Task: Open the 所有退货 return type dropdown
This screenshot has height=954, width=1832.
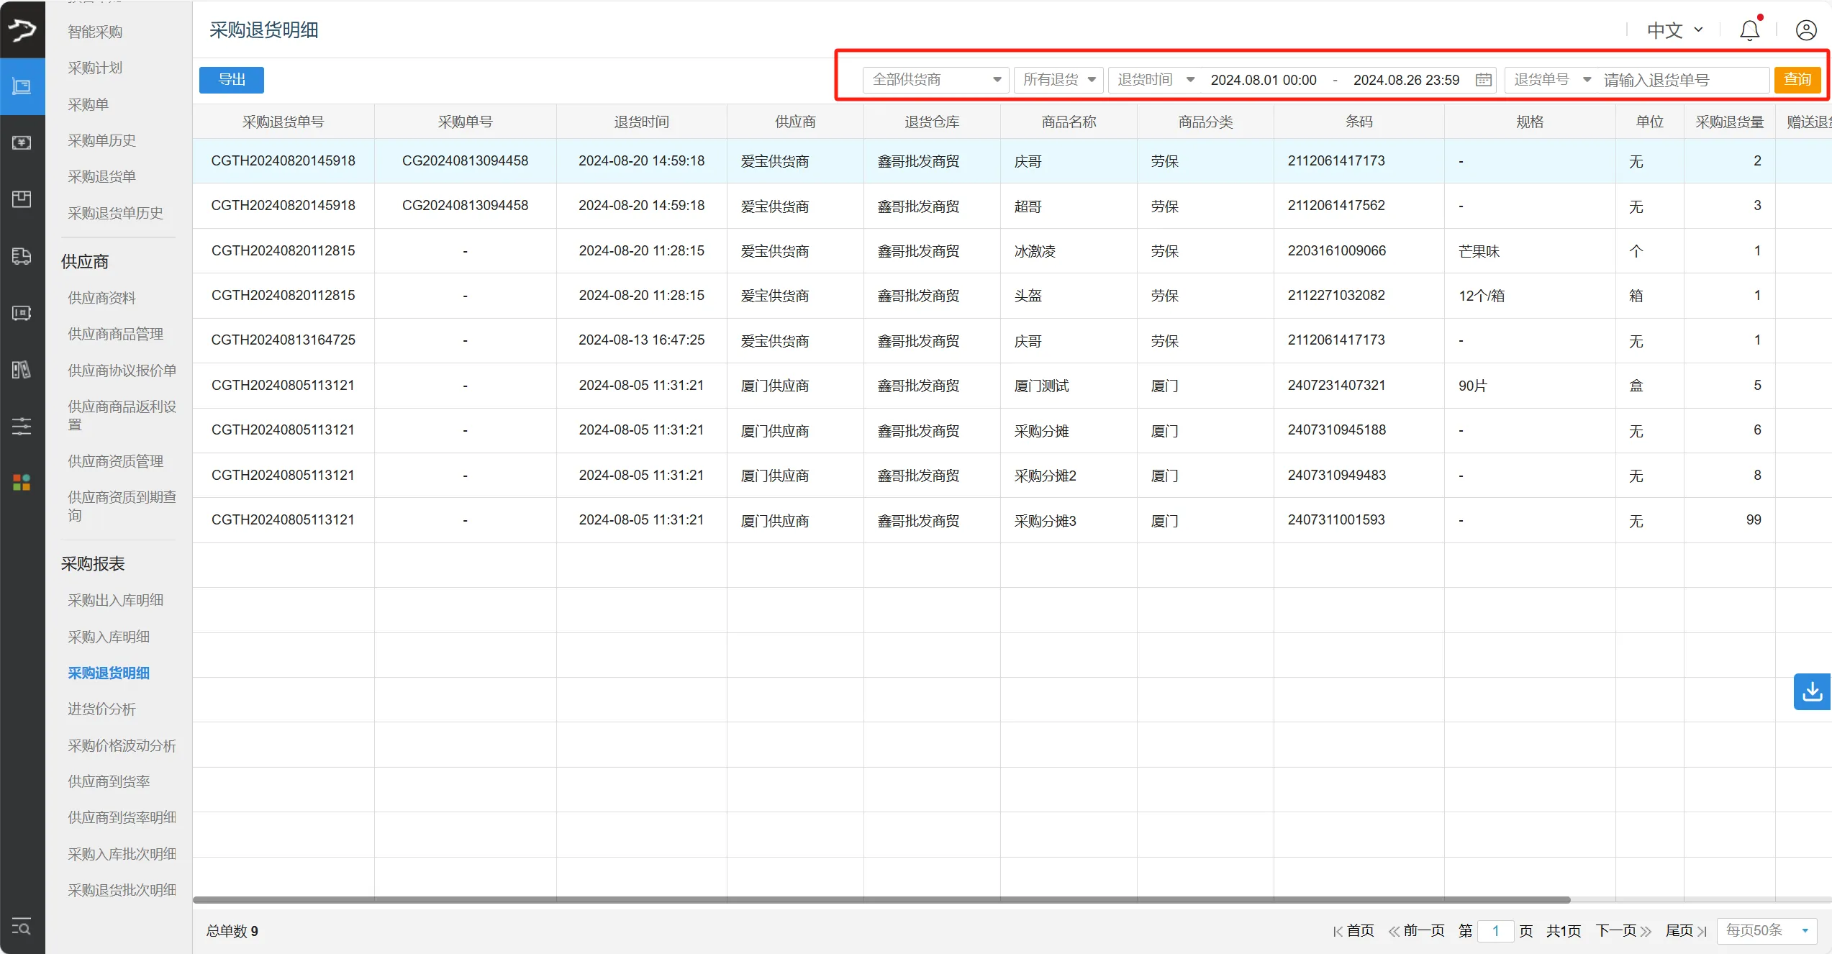Action: [x=1058, y=80]
